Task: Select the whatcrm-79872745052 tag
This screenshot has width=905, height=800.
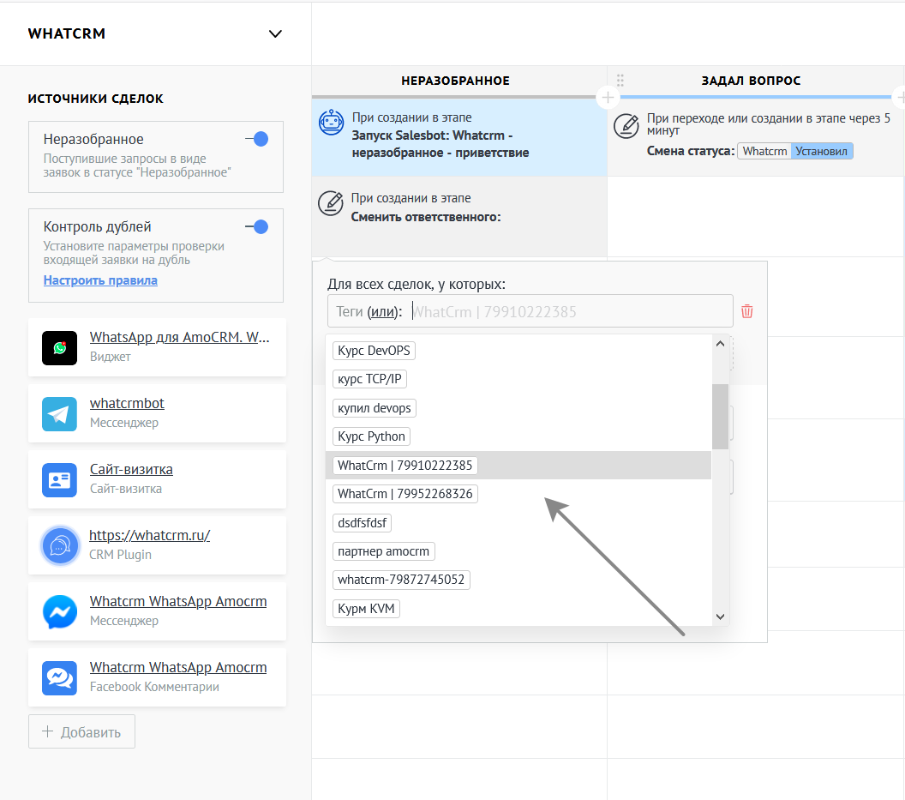Action: pyautogui.click(x=401, y=580)
